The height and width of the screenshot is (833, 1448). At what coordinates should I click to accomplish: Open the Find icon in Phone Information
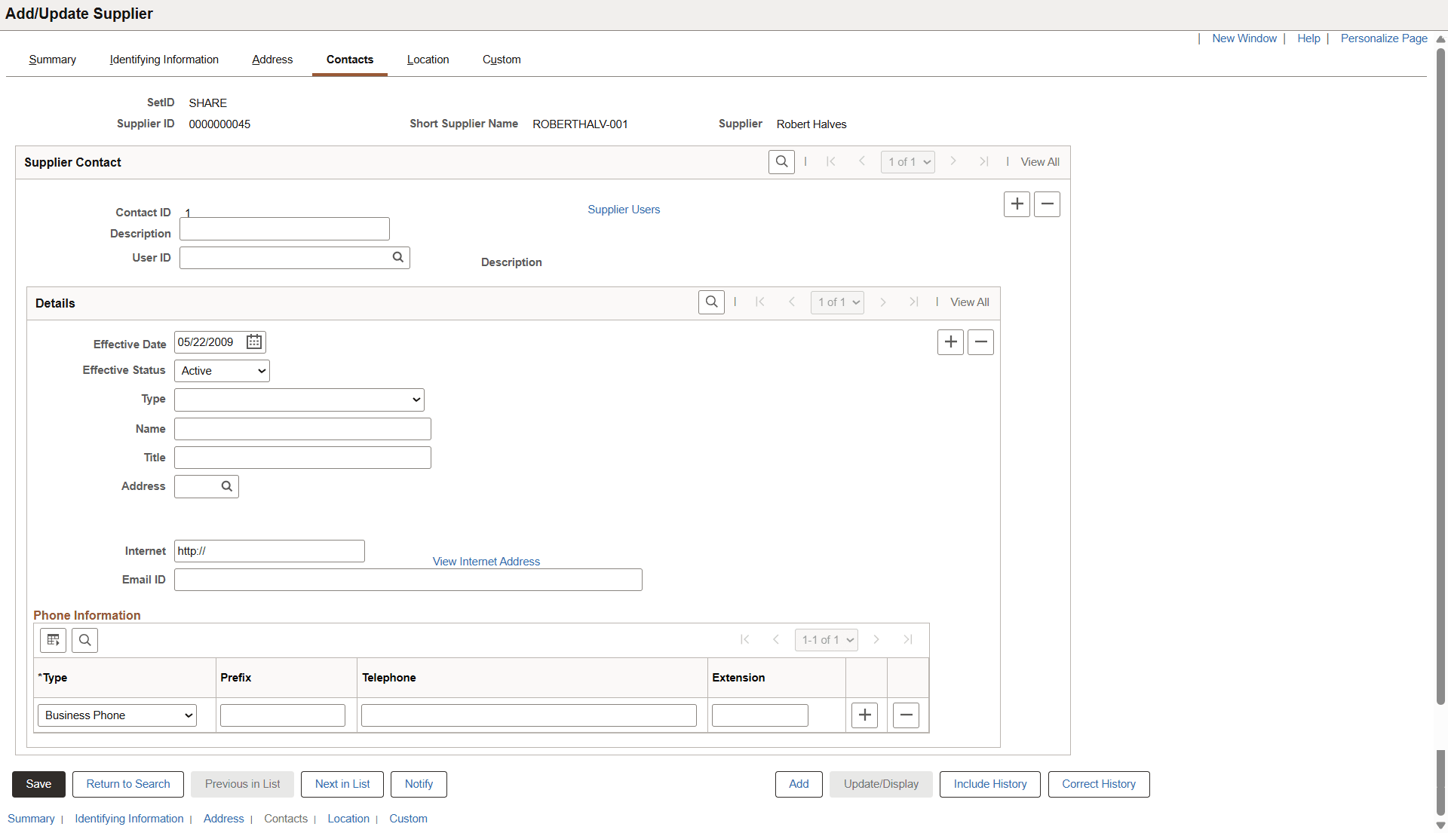point(84,639)
